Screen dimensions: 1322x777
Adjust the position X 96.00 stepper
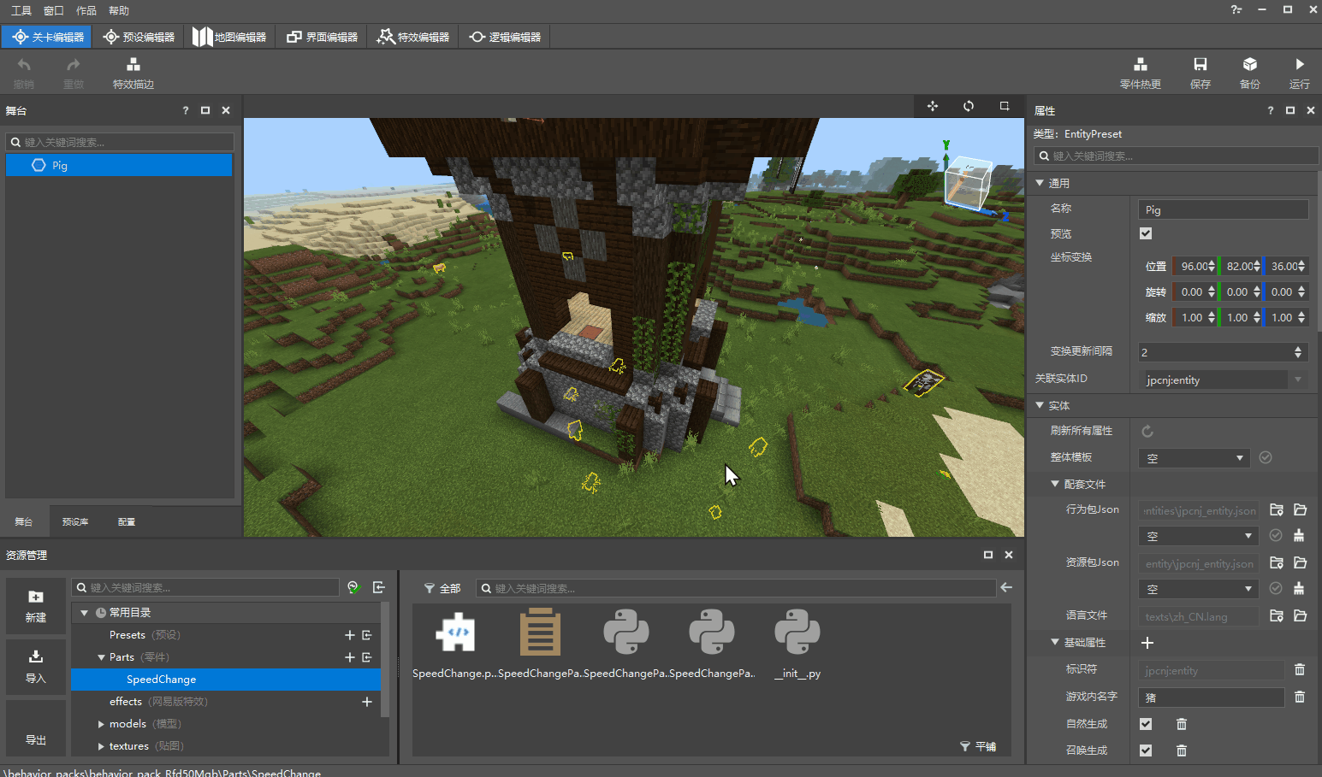tap(1212, 267)
